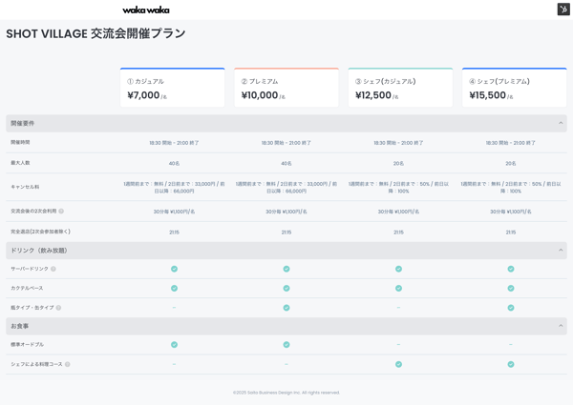Image resolution: width=573 pixels, height=405 pixels.
Task: Collapse the お食事 section
Action: point(561,326)
